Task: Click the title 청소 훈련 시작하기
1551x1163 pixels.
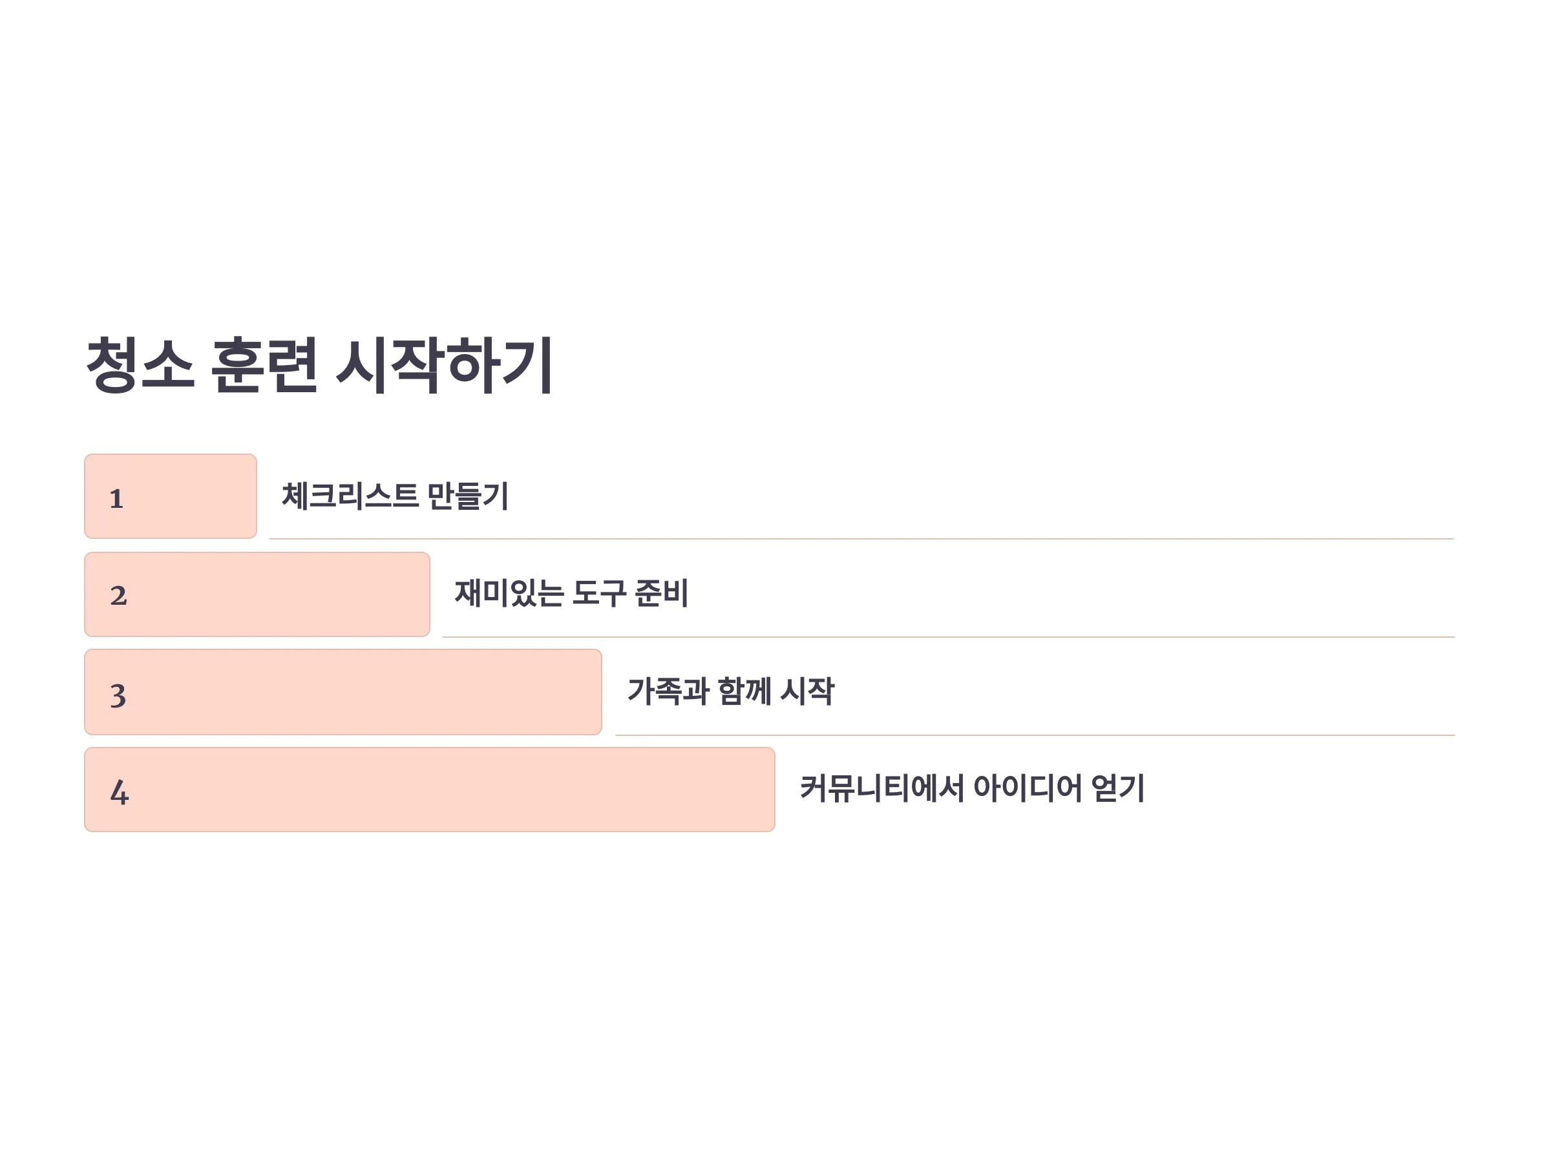Action: point(320,365)
